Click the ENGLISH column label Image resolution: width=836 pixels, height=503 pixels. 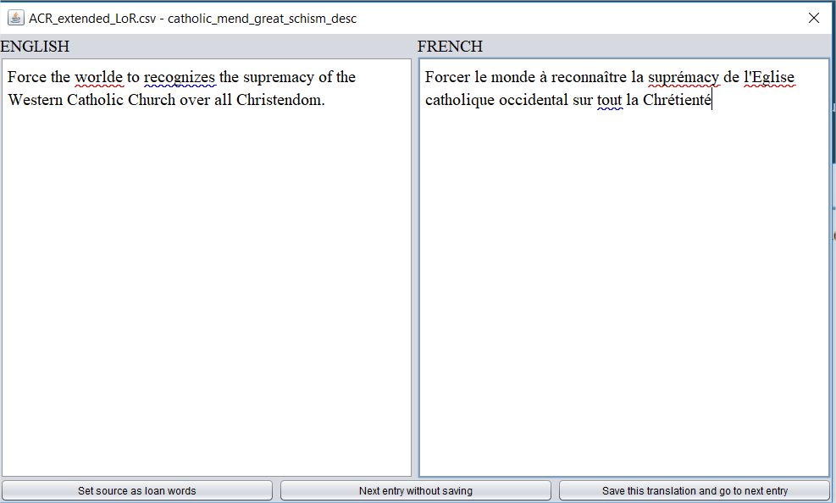coord(35,47)
